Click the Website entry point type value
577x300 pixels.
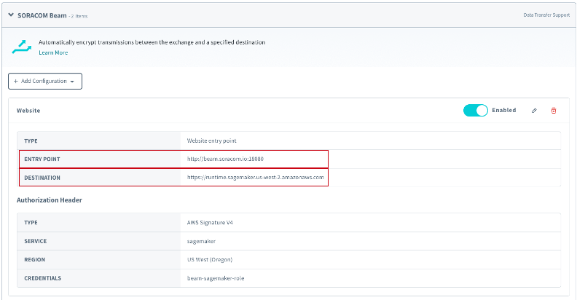click(211, 141)
